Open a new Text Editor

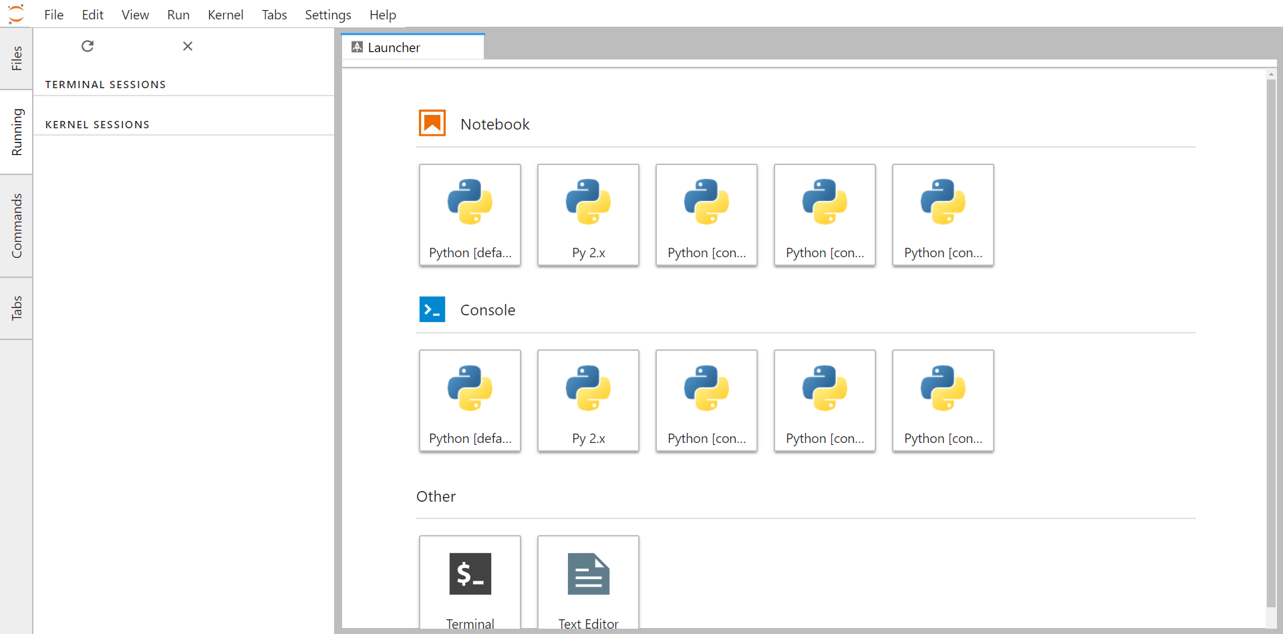[588, 583]
